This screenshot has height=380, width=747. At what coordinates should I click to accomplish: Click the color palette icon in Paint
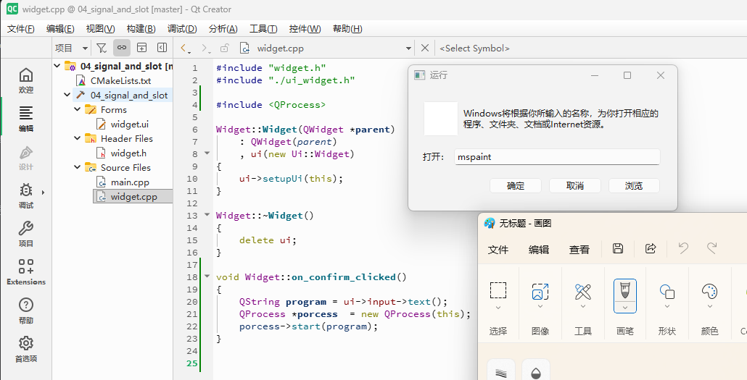[710, 291]
